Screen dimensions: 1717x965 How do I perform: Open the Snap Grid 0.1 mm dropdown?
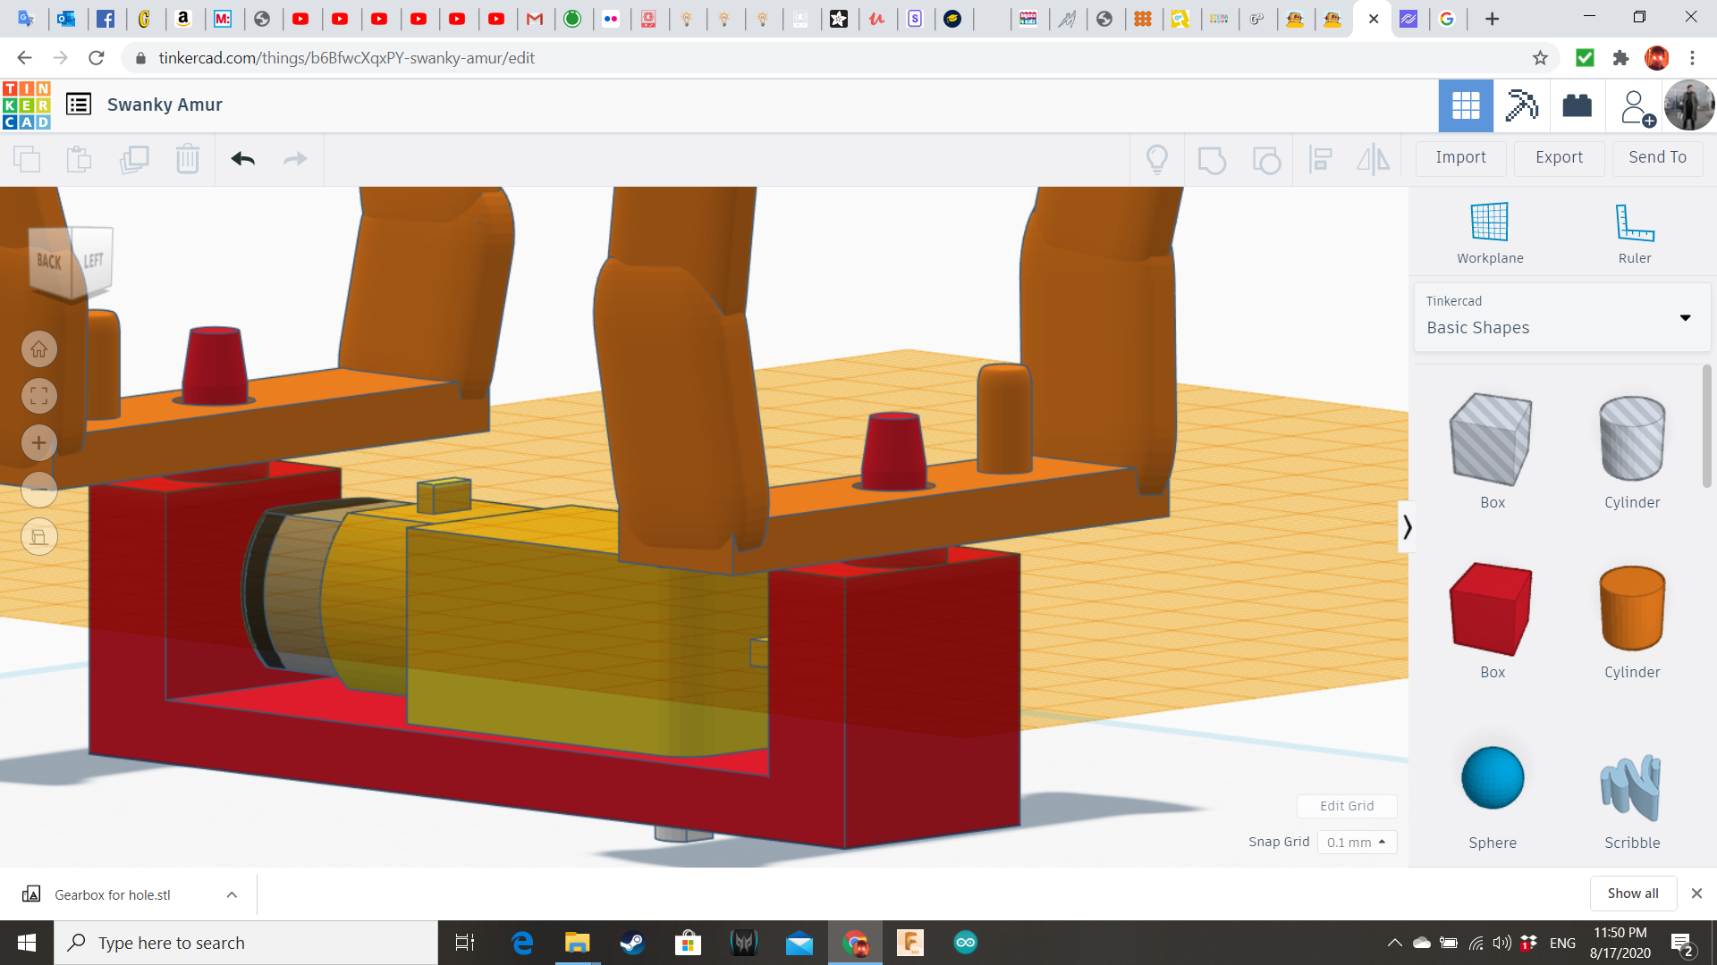click(1356, 842)
